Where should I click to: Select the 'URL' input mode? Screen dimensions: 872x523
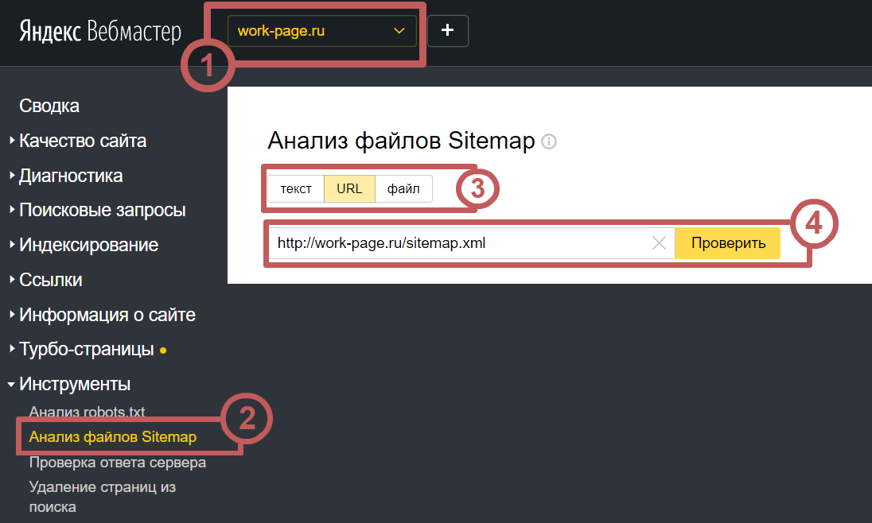coord(349,189)
